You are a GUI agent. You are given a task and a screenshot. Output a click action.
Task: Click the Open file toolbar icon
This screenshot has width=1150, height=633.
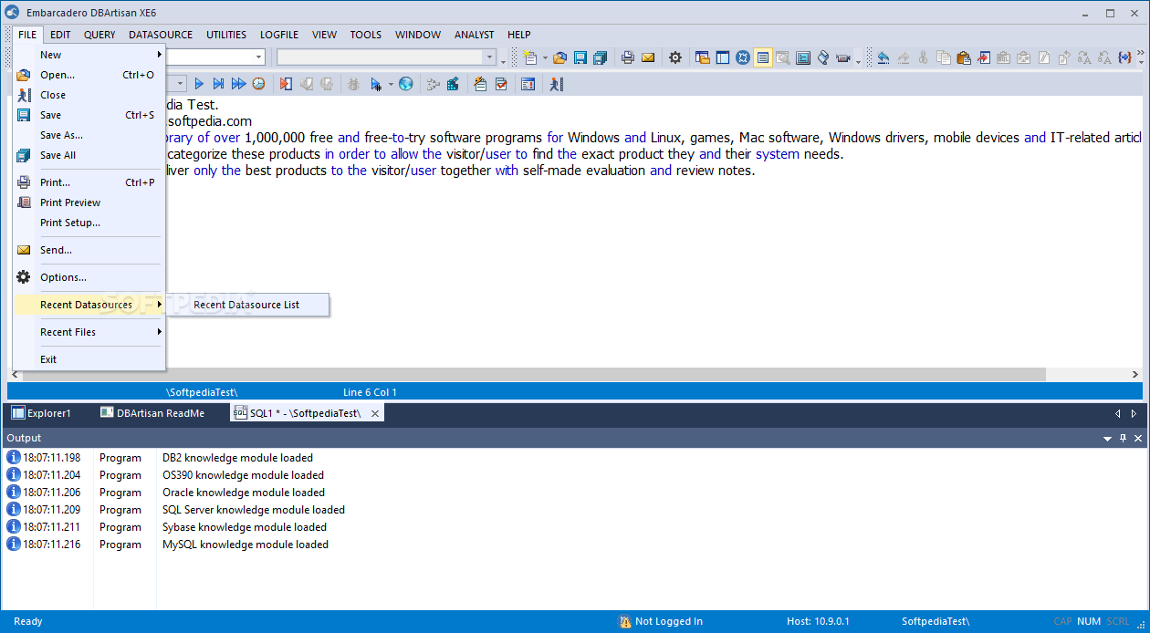tap(559, 57)
